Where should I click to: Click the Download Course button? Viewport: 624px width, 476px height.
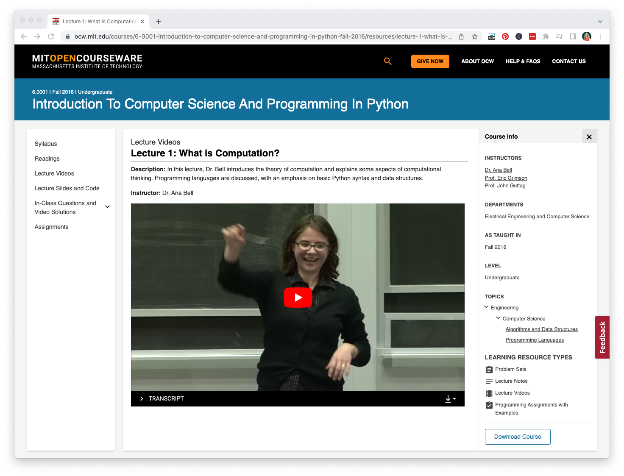click(x=517, y=437)
